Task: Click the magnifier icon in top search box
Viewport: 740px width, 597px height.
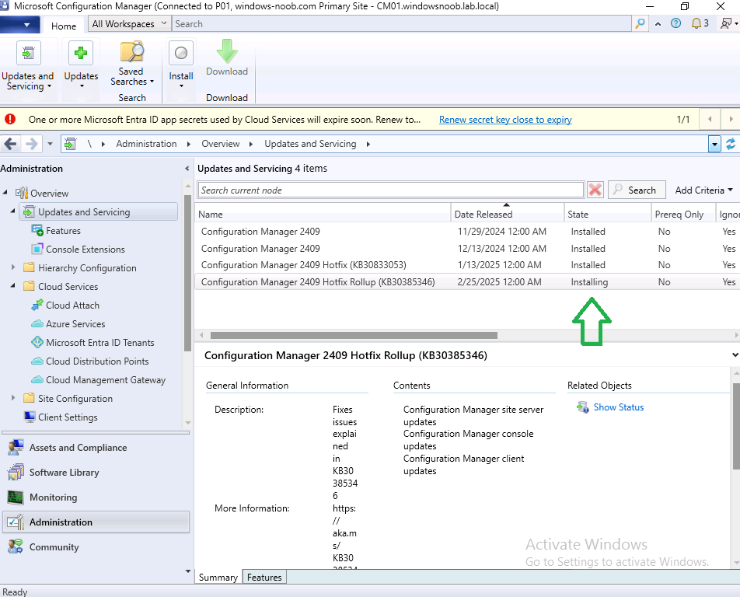Action: pos(640,23)
